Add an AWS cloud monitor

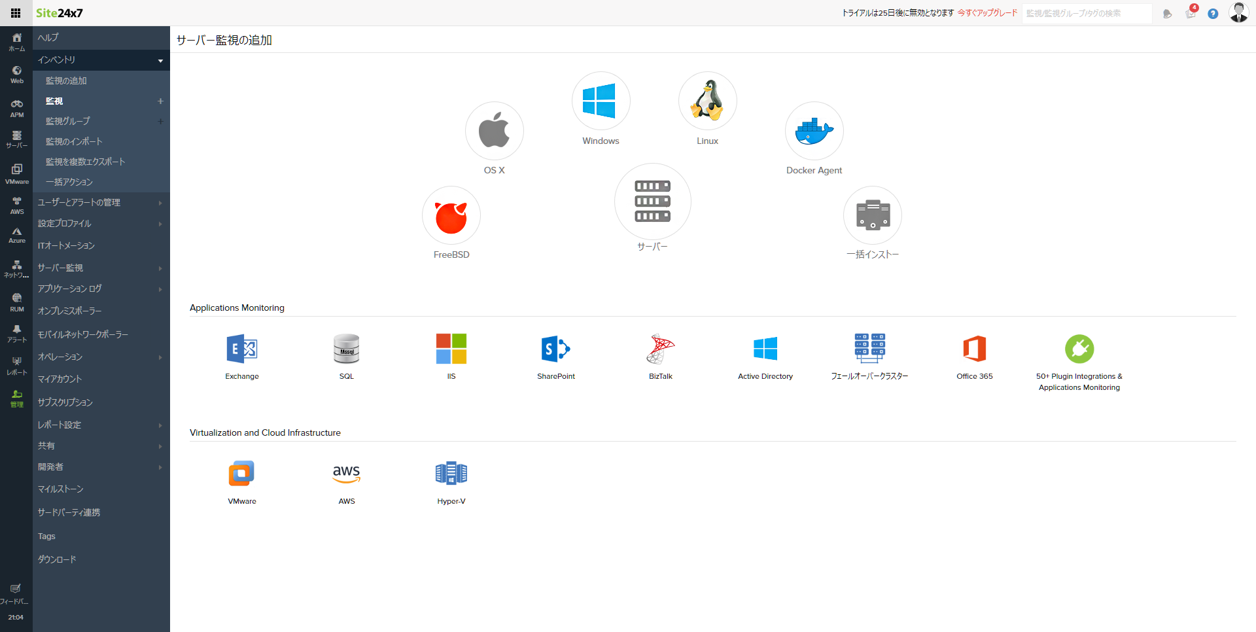click(347, 474)
